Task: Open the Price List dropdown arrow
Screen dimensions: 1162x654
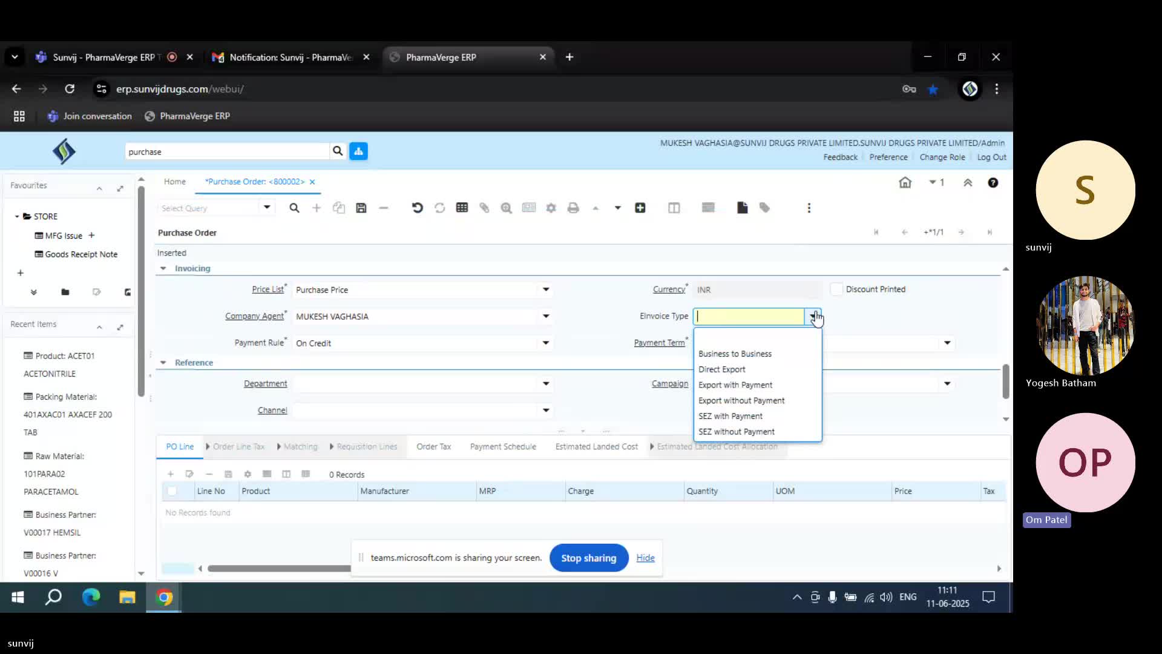Action: (546, 289)
